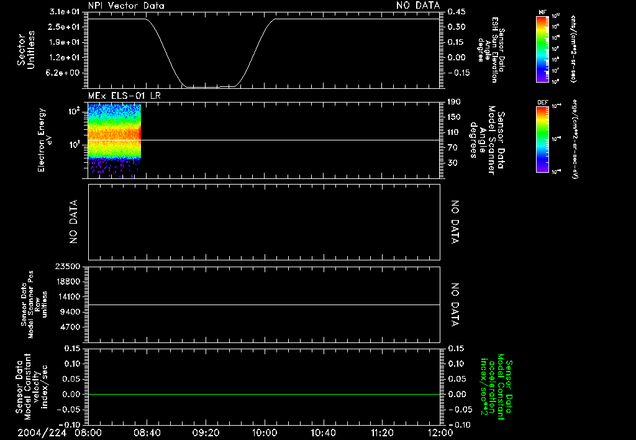
Task: Click NO DATA label right of scanner position panel
Action: tap(455, 305)
